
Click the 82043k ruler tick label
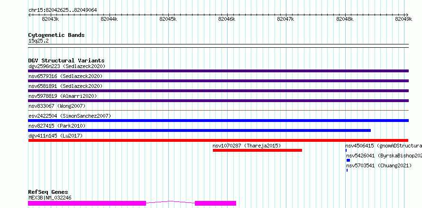(x=50, y=19)
